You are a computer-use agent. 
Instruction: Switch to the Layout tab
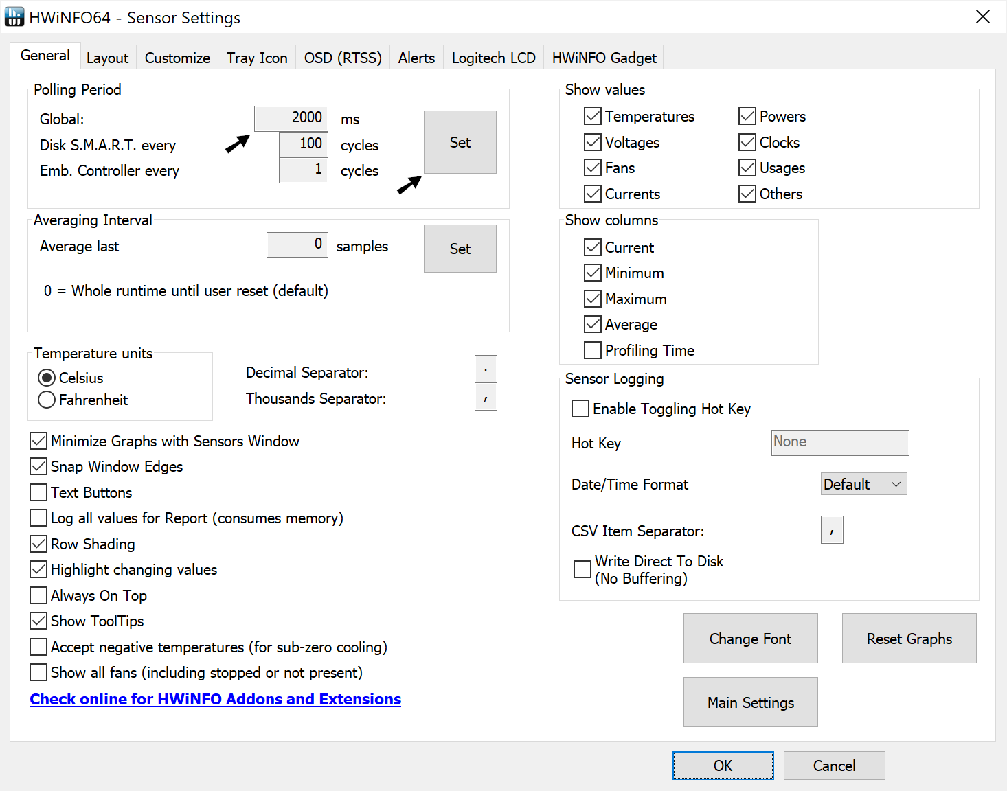(x=107, y=58)
